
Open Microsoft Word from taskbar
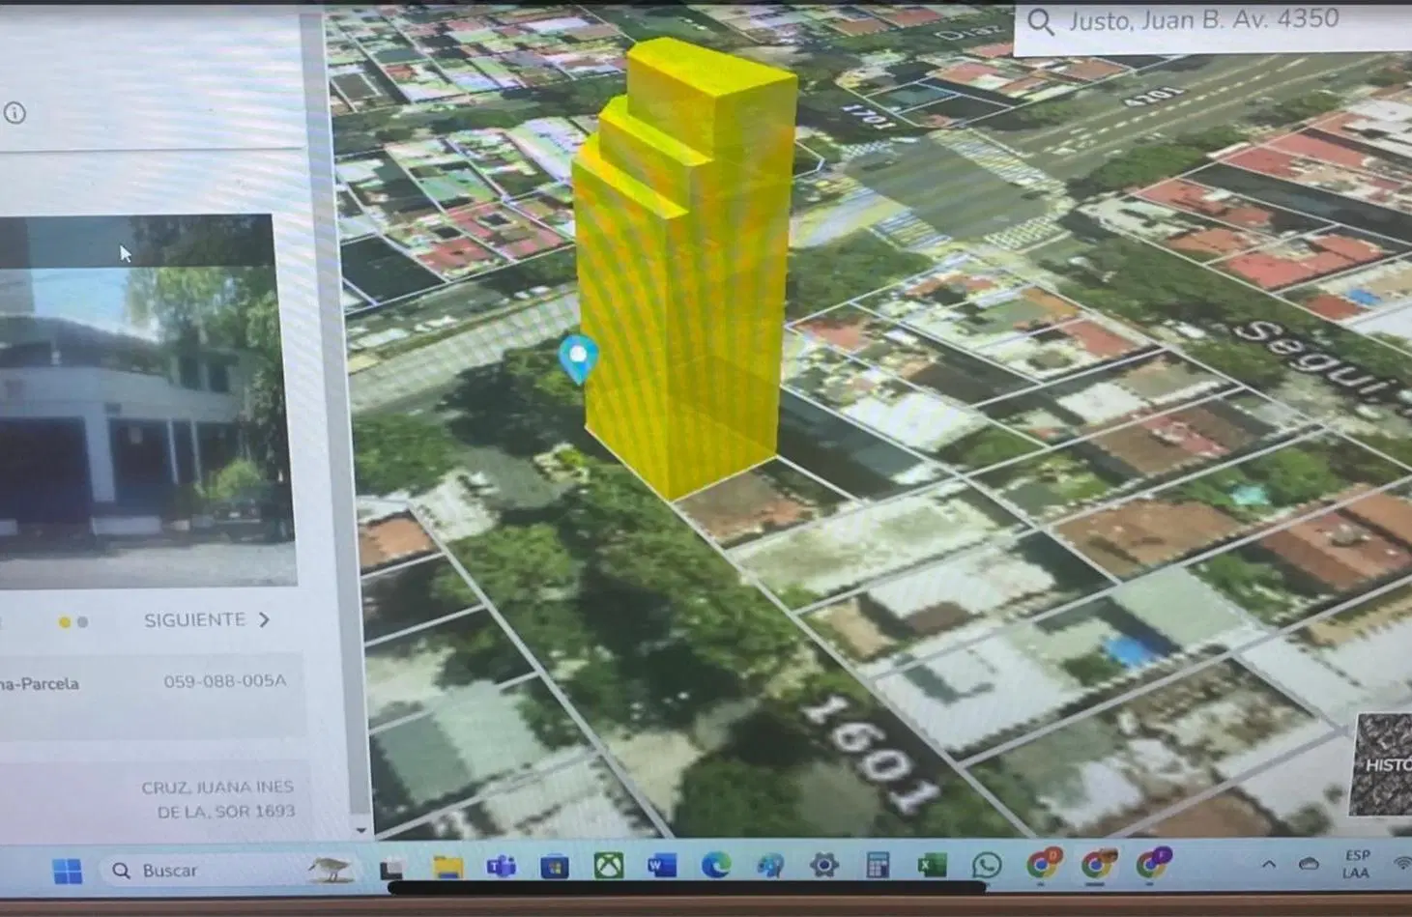662,866
